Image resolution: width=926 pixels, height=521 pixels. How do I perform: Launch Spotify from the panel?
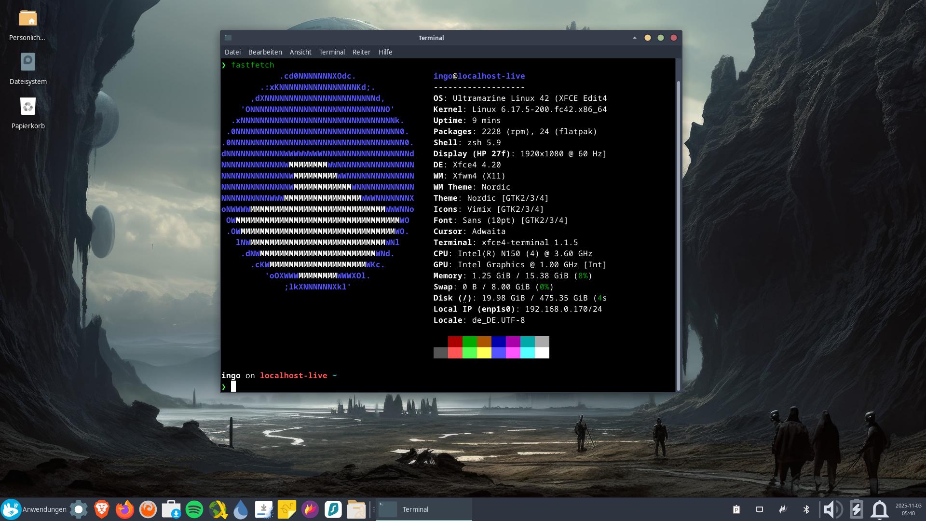coord(194,509)
